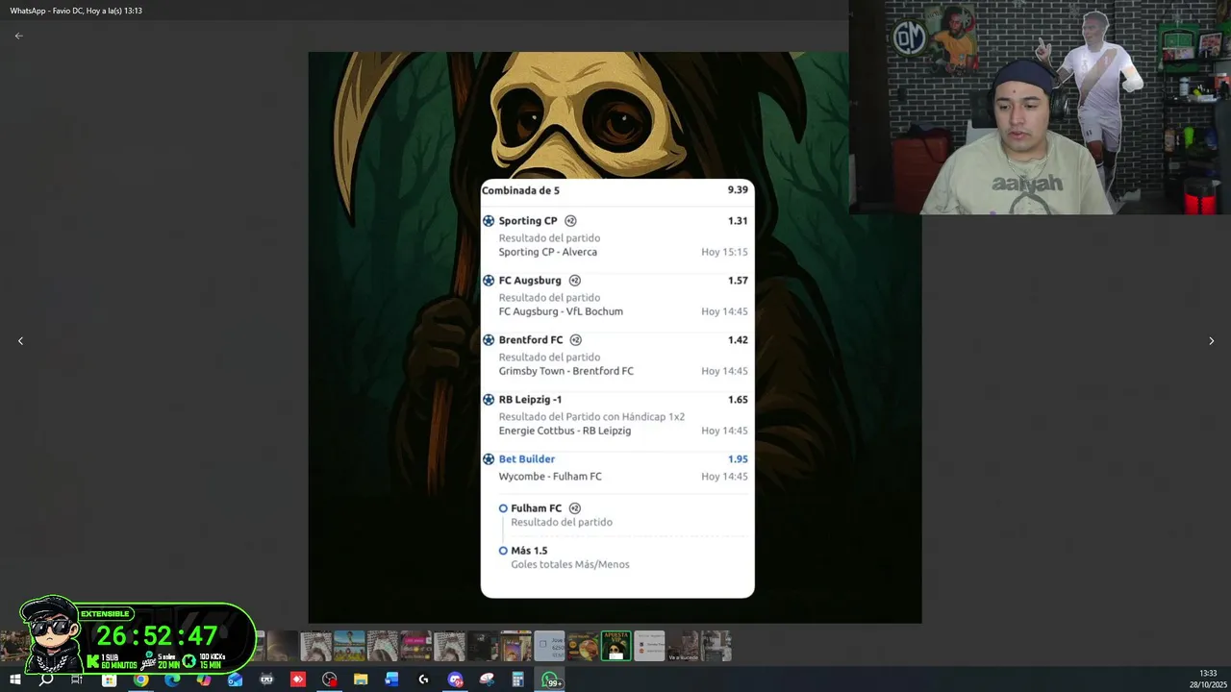Launch Microsoft Store from the taskbar
The image size is (1231, 692).
point(109,680)
